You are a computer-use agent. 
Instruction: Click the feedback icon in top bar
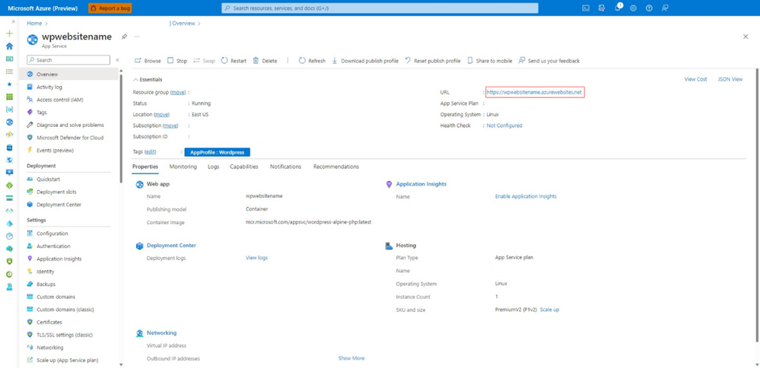pyautogui.click(x=664, y=8)
